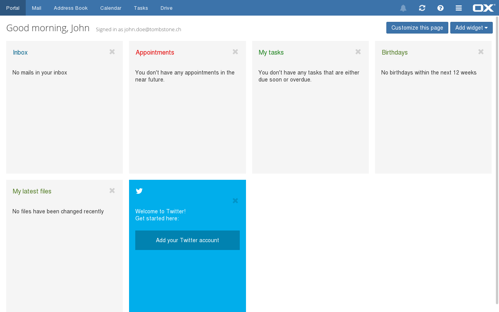The height and width of the screenshot is (312, 499).
Task: Switch to the Mail tab
Action: pyautogui.click(x=37, y=8)
